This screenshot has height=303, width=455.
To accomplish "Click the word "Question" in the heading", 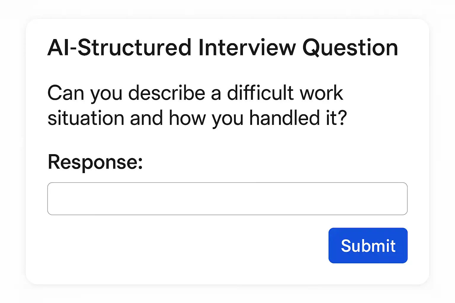I will coord(350,48).
